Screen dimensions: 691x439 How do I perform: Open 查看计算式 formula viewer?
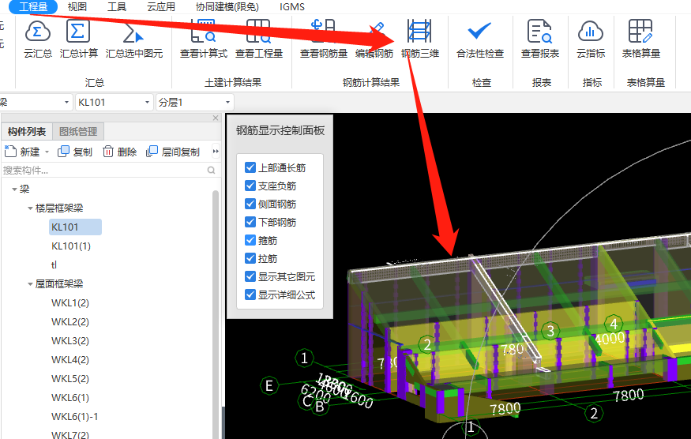[x=203, y=39]
